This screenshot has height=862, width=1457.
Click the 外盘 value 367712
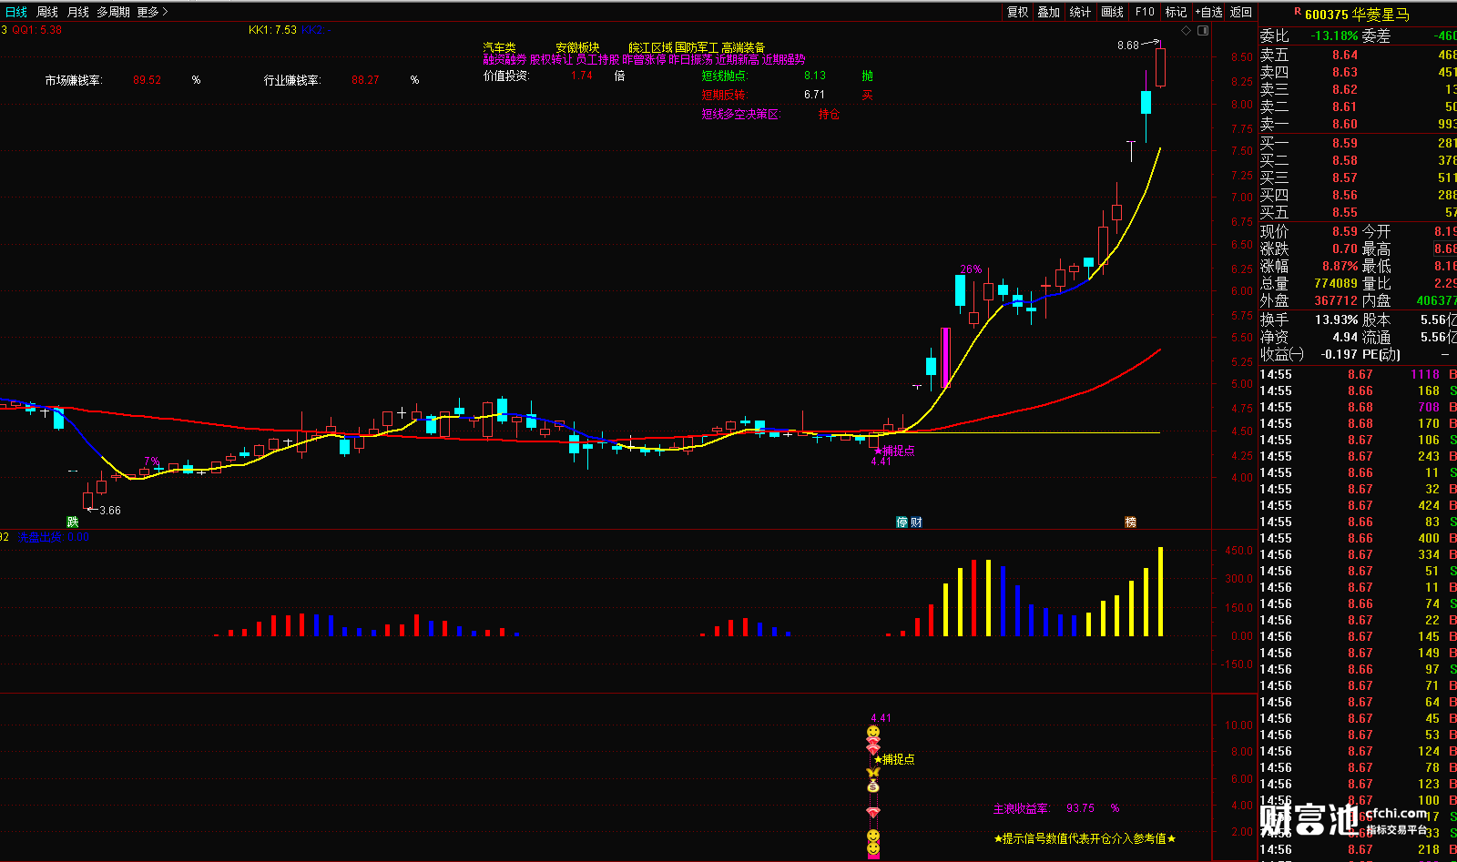(1336, 301)
